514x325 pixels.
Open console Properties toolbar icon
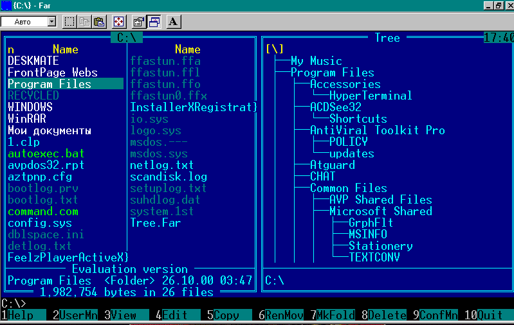tap(139, 22)
